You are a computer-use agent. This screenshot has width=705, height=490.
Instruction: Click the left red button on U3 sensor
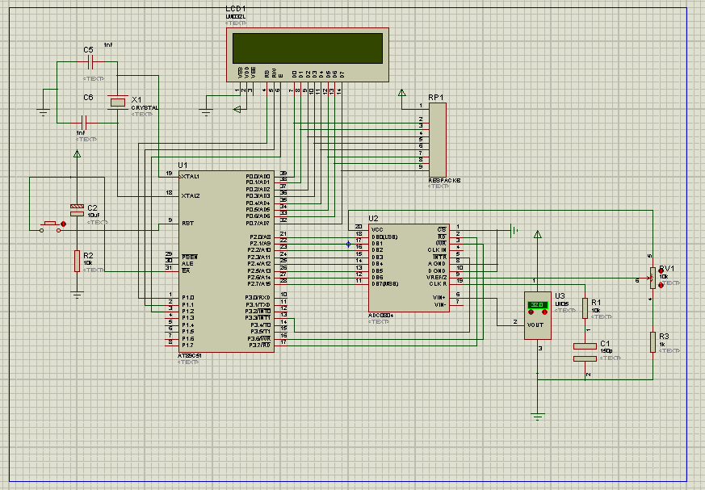(x=530, y=312)
